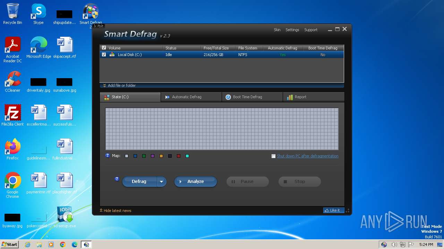
Task: Open Skype desktop shortcut
Action: pyautogui.click(x=39, y=14)
